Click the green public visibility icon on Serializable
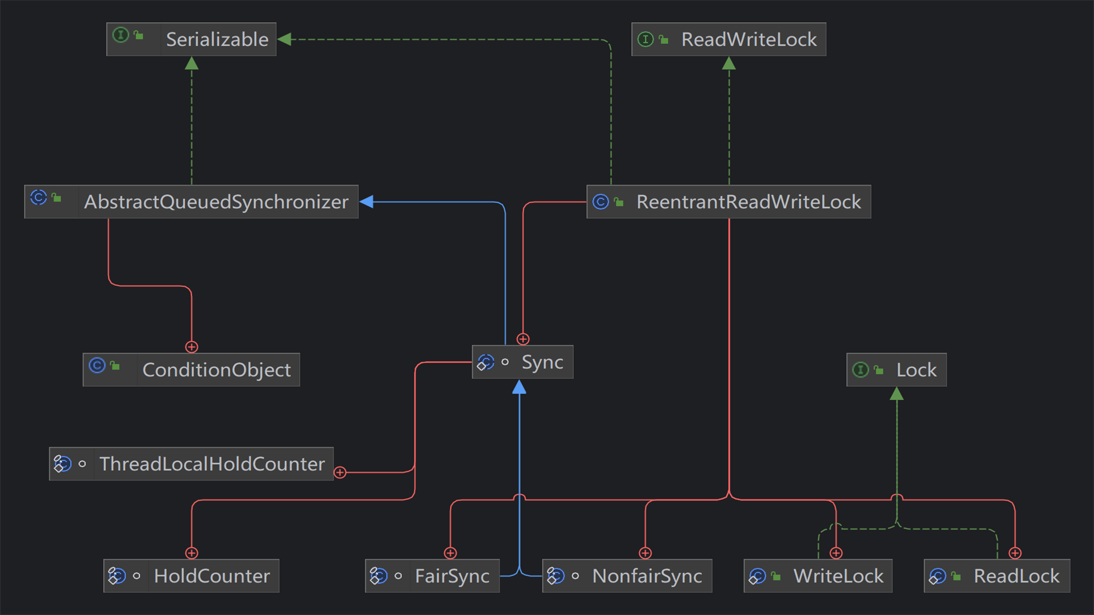This screenshot has width=1094, height=615. 138,35
